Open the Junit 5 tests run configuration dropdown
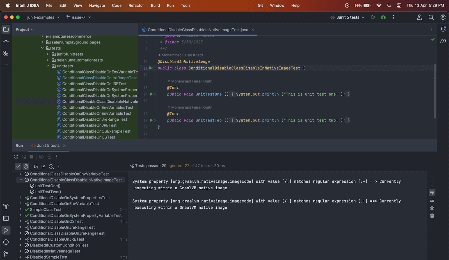 click(x=347, y=17)
